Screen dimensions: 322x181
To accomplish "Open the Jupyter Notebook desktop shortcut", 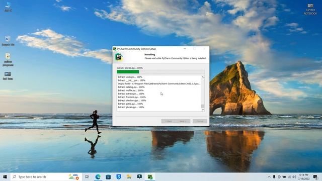I will (x=310, y=9).
